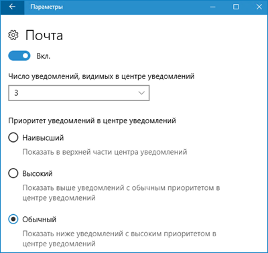This screenshot has height=253, width=268.
Task: Go back using the arrow button
Action: tap(12, 7)
